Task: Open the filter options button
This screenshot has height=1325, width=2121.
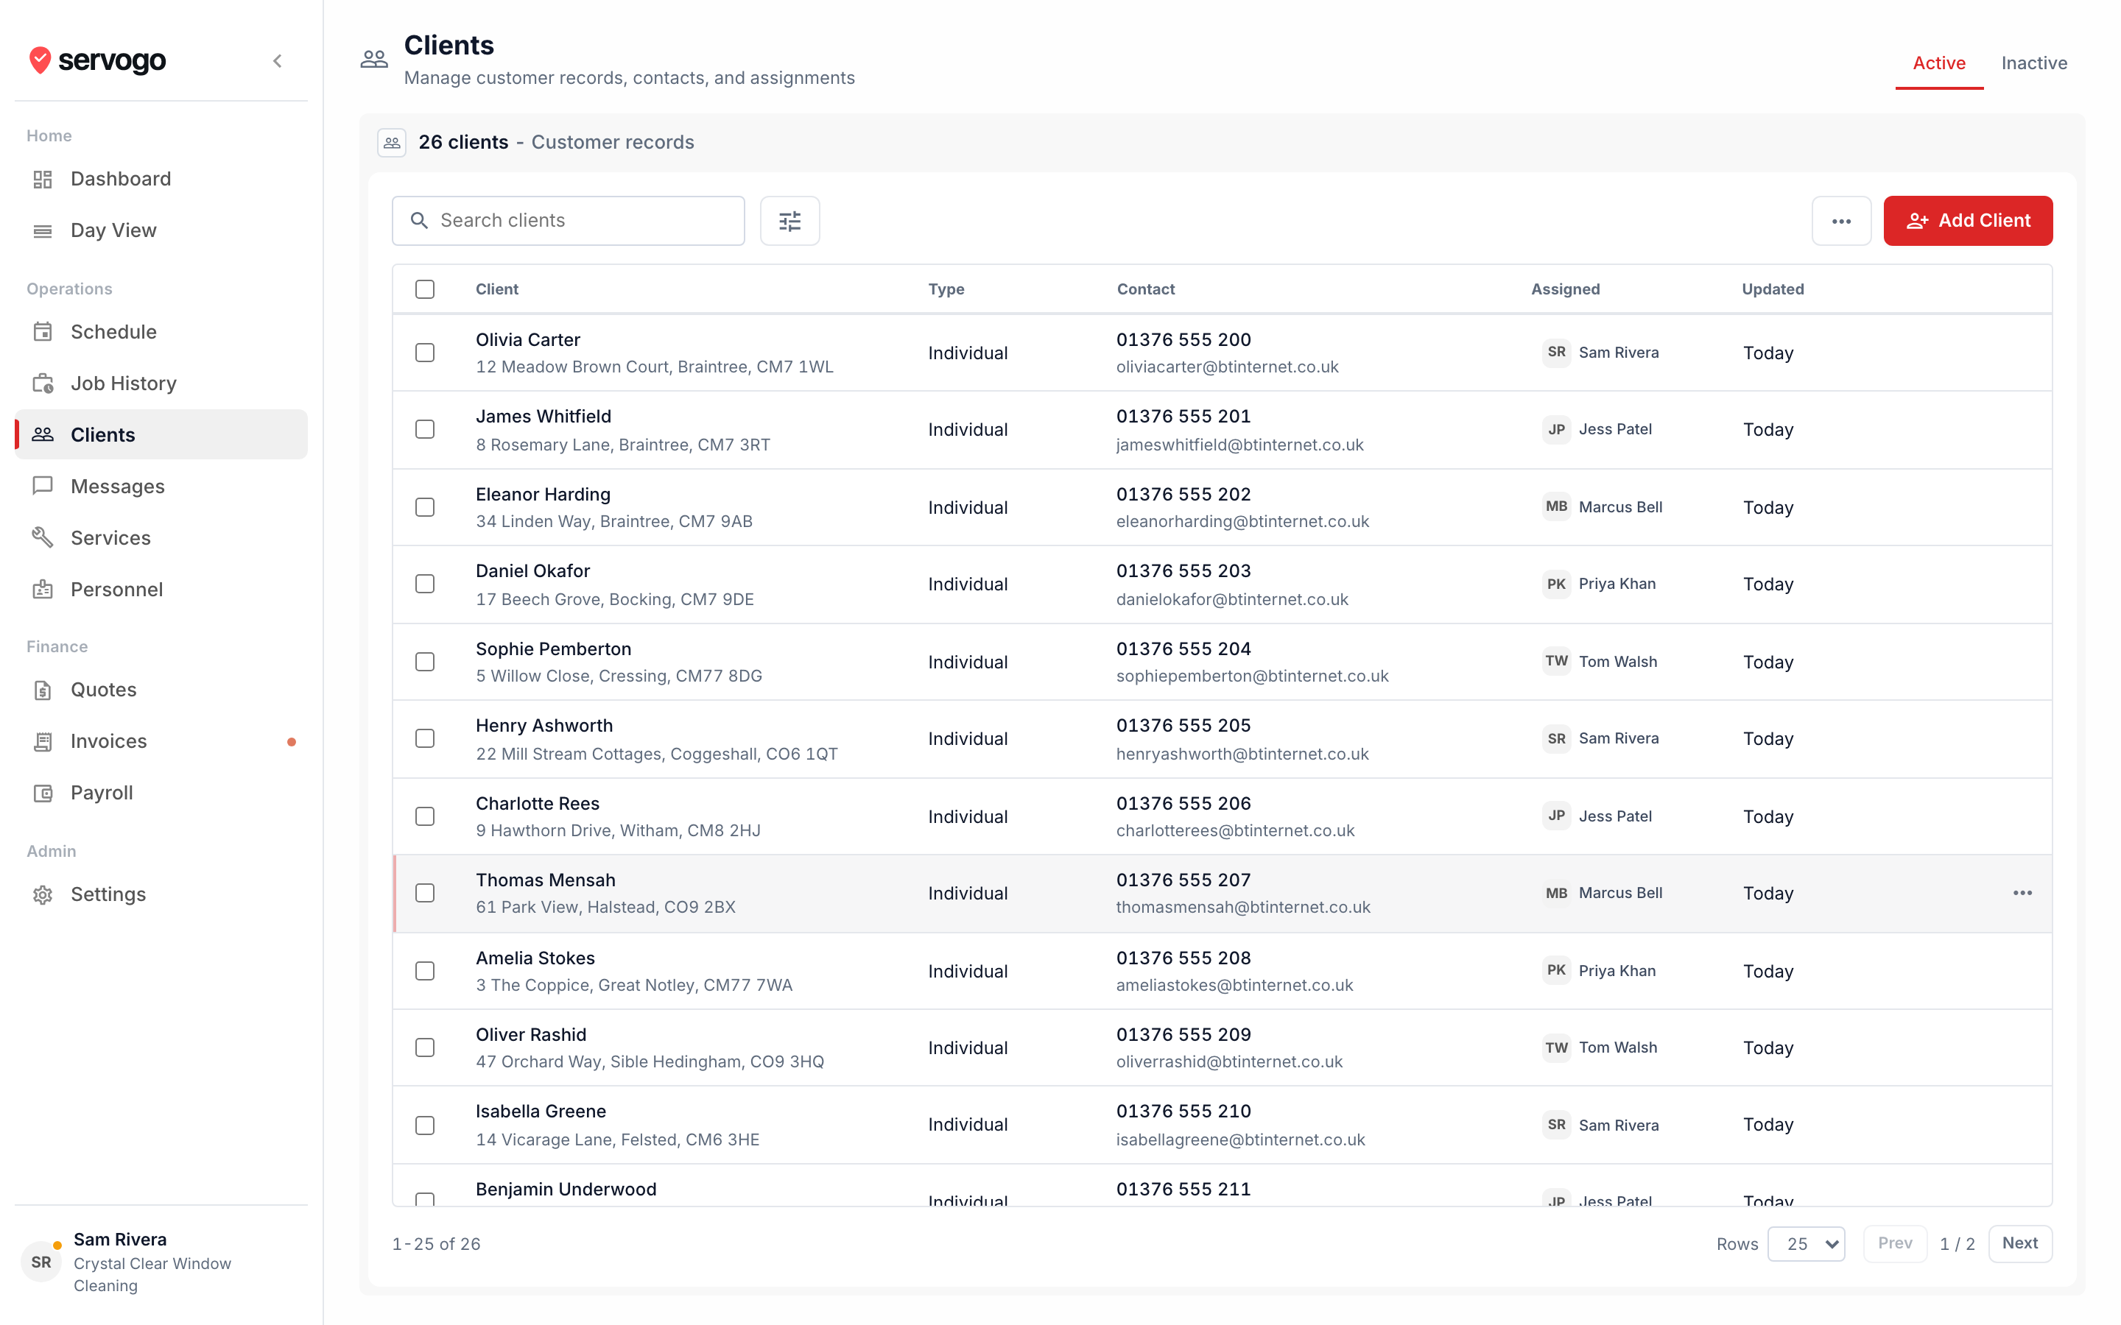Action: [x=789, y=221]
